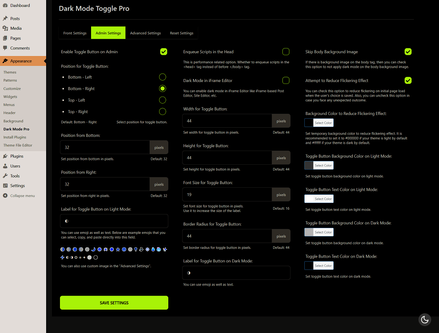Focus the Font Size for Toggle Button field

[227, 195]
